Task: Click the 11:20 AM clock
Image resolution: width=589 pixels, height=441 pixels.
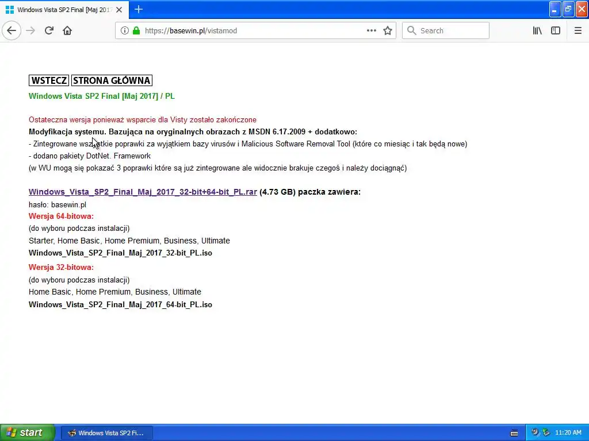Action: pyautogui.click(x=568, y=432)
